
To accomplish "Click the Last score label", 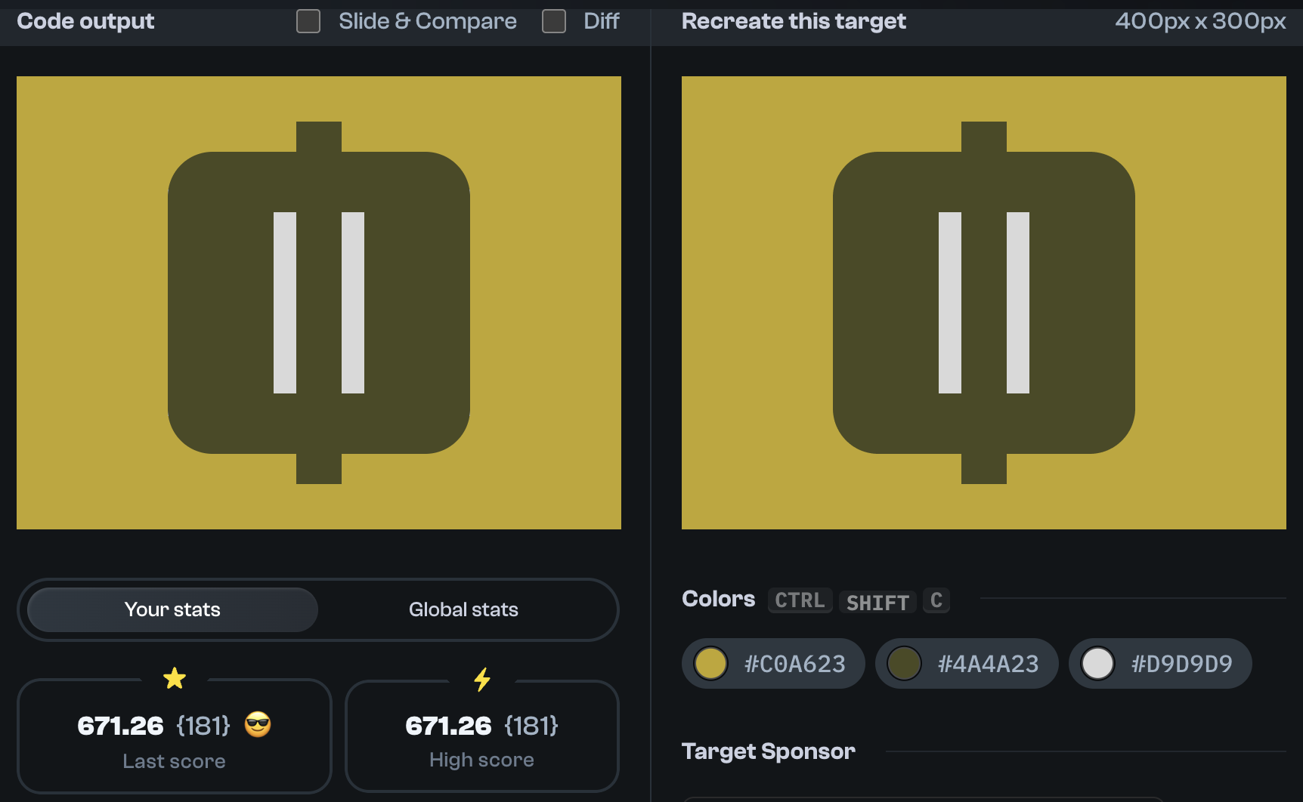I will pos(174,761).
